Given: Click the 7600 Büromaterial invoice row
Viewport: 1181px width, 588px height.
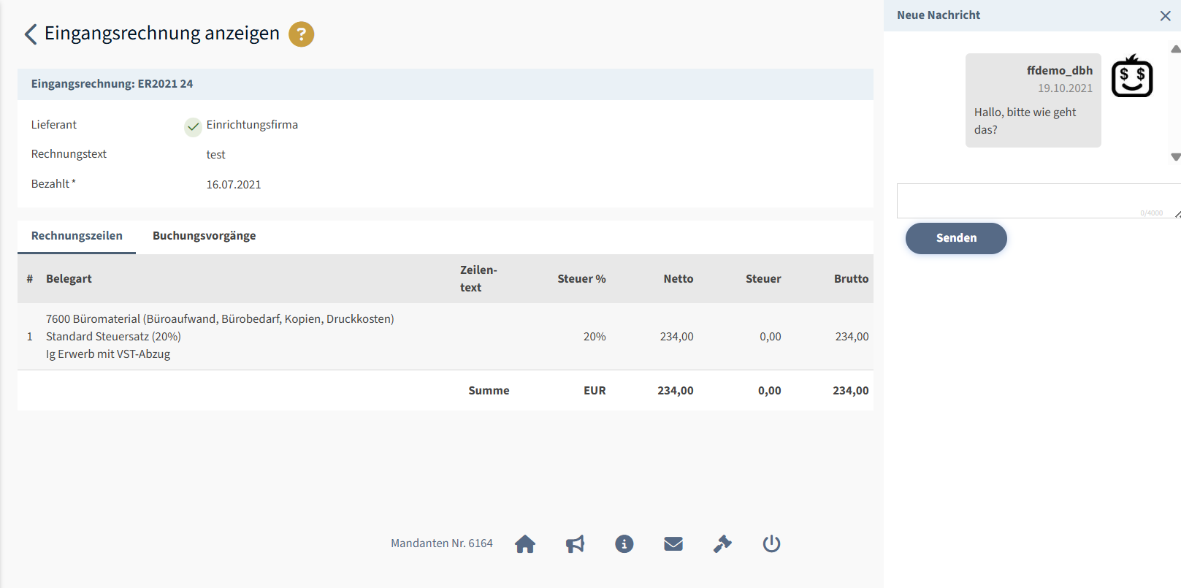Looking at the screenshot, I should click(x=219, y=337).
